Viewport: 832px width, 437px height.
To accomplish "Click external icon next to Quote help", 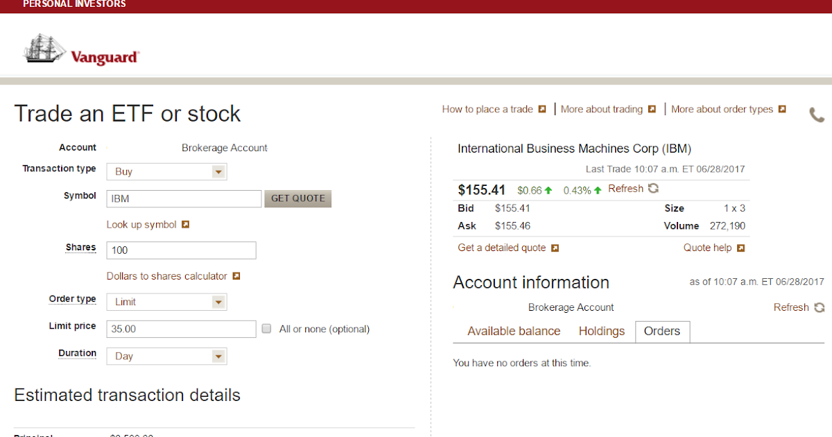I will point(740,248).
